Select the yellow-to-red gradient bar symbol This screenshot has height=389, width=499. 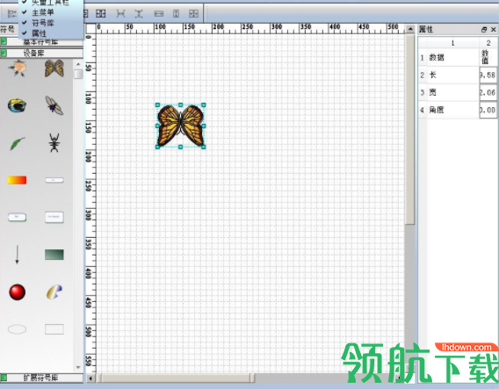coord(17,180)
